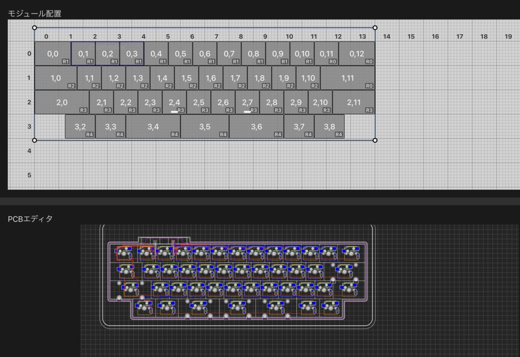Image resolution: width=520 pixels, height=357 pixels.
Task: Select key module 2,8
Action: point(272,102)
